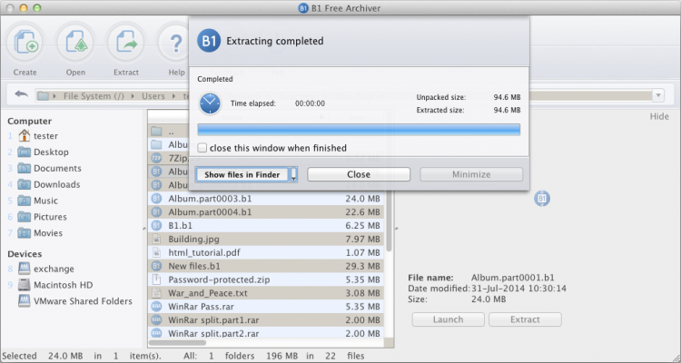Open the tester home folder
The width and height of the screenshot is (681, 363).
pos(45,136)
